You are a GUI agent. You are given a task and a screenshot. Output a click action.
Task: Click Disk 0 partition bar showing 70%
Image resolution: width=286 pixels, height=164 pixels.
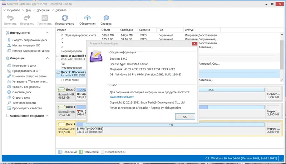82,90
